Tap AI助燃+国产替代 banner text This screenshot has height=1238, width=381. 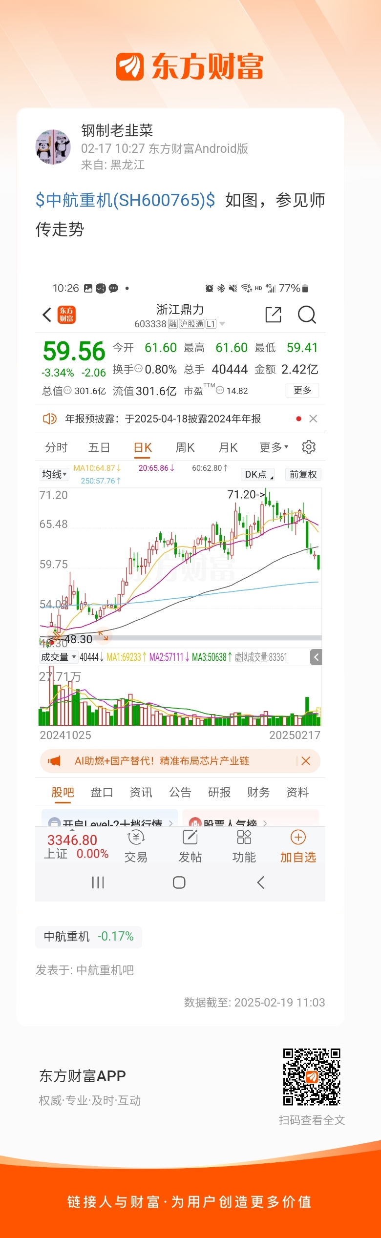pyautogui.click(x=162, y=761)
